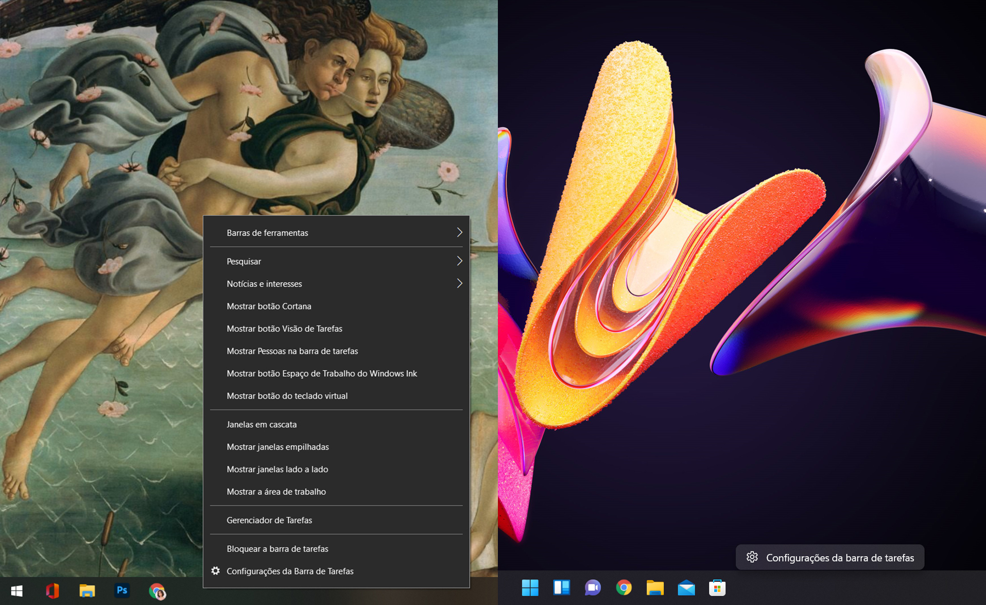Click the Pesquisar label

pyautogui.click(x=244, y=262)
